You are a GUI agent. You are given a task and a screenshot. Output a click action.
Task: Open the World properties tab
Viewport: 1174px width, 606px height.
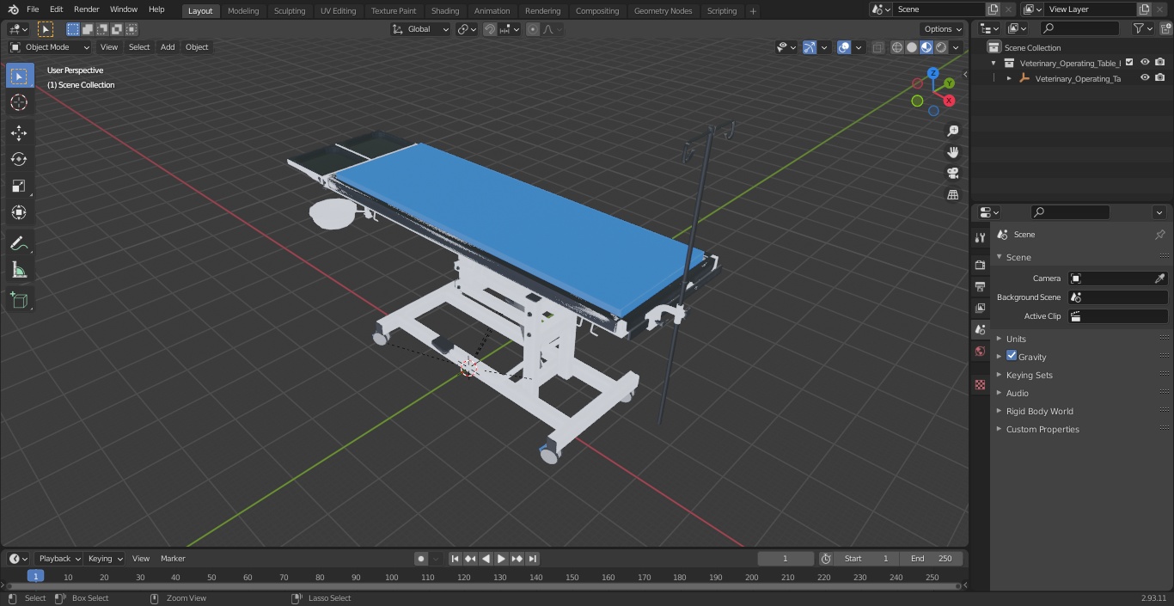pos(980,352)
